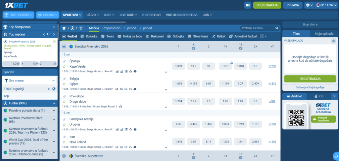Click the PRIJAVA login button
The image size is (339, 161).
click(x=293, y=5)
